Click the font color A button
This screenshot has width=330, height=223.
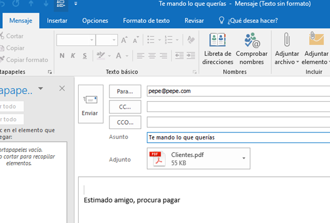[x=118, y=55]
